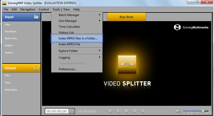Select Index MPEG files in a folder
This screenshot has width=214, height=116.
77,38
